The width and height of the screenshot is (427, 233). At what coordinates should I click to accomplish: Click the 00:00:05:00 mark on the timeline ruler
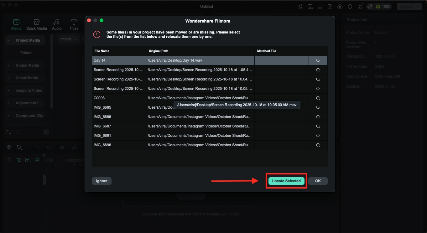click(x=74, y=160)
